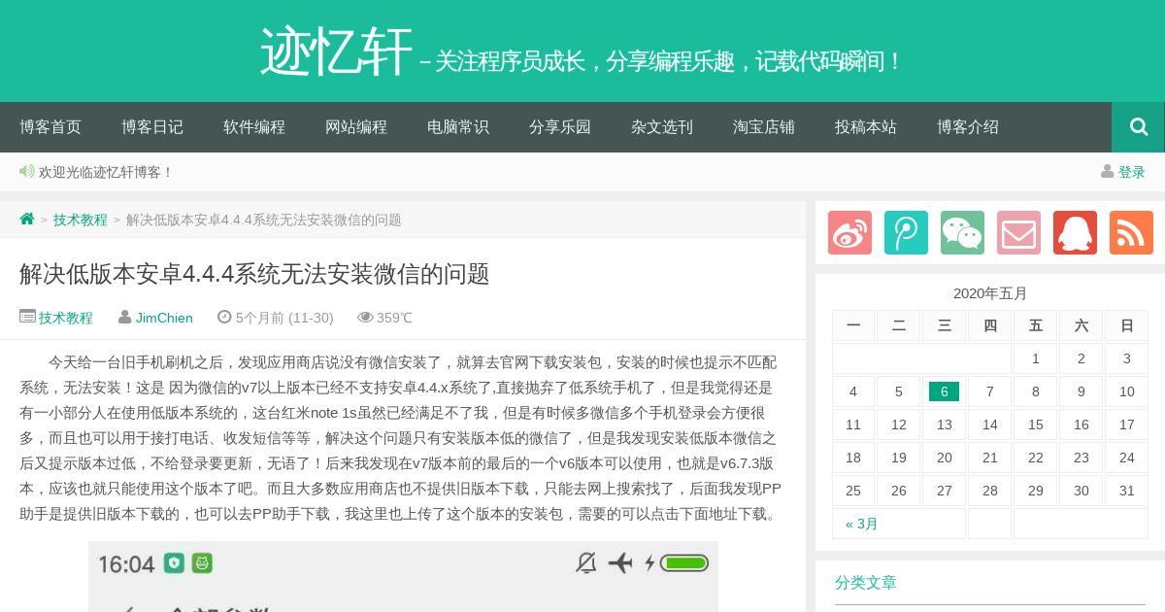1165x612 pixels.
Task: Click the WeChat social icon
Action: (962, 233)
